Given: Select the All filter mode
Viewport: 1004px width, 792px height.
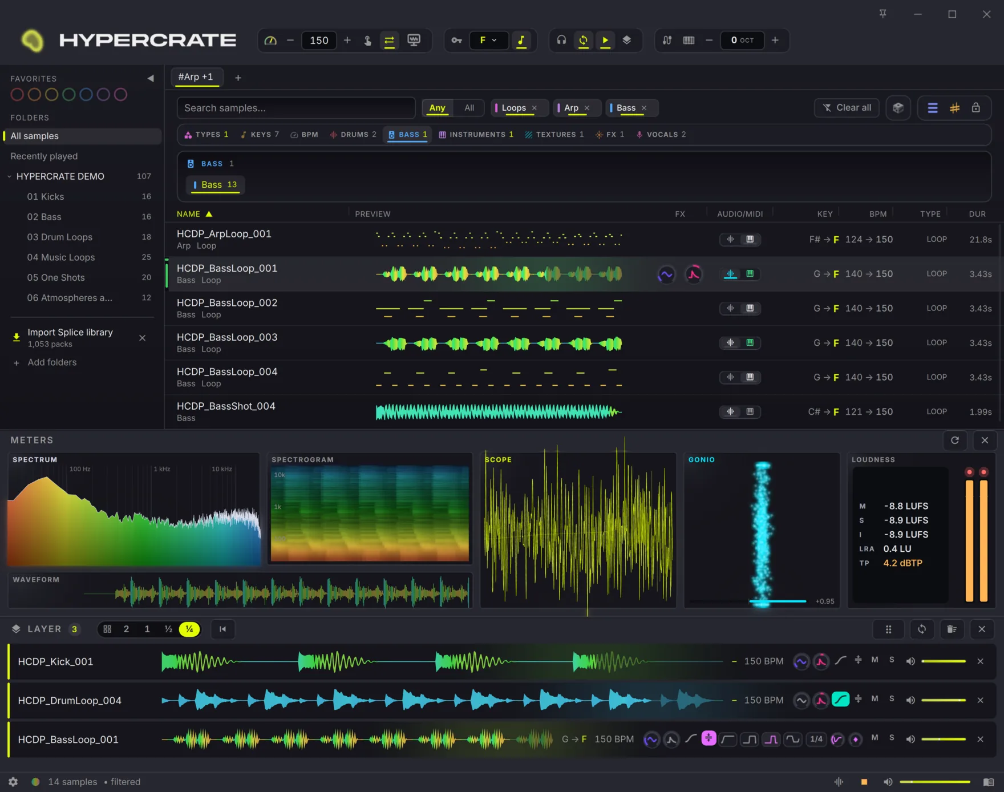Looking at the screenshot, I should point(469,108).
